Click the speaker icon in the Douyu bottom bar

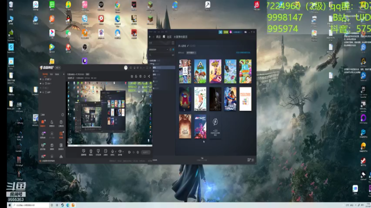(120, 152)
